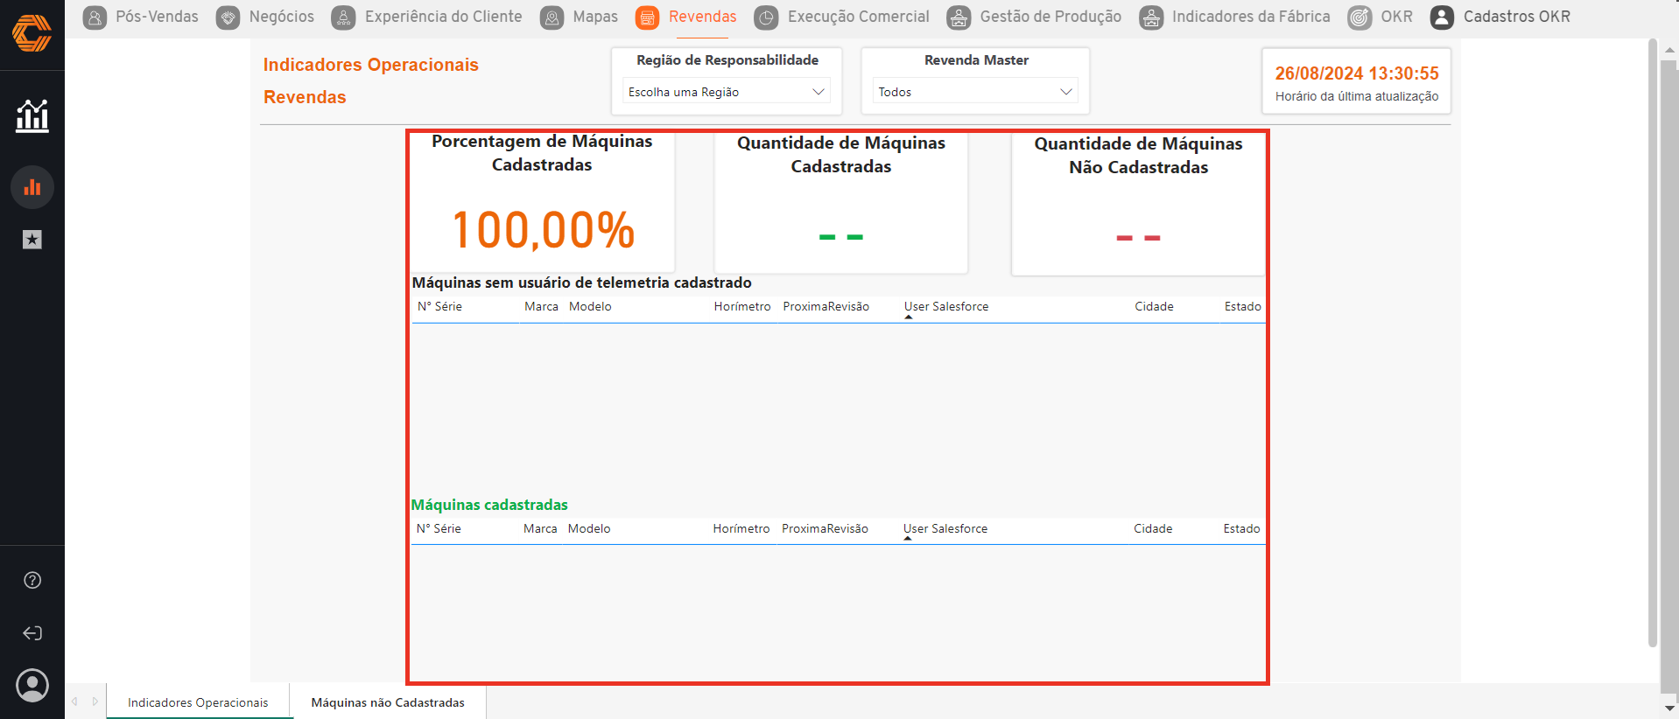Sort by ProximaRevisão in telemetria table
Screen dimensions: 1679x719
click(826, 306)
